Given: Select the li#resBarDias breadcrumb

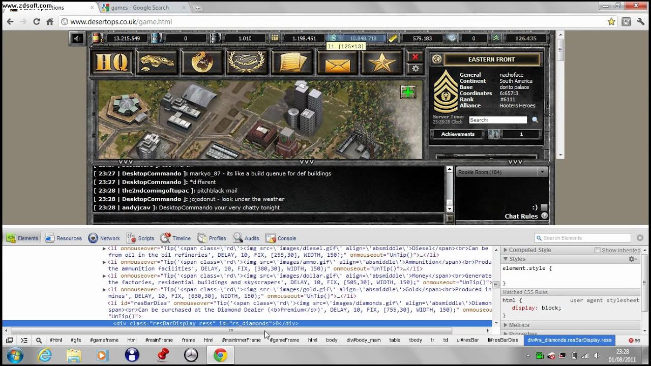Looking at the screenshot, I should pyautogui.click(x=503, y=340).
